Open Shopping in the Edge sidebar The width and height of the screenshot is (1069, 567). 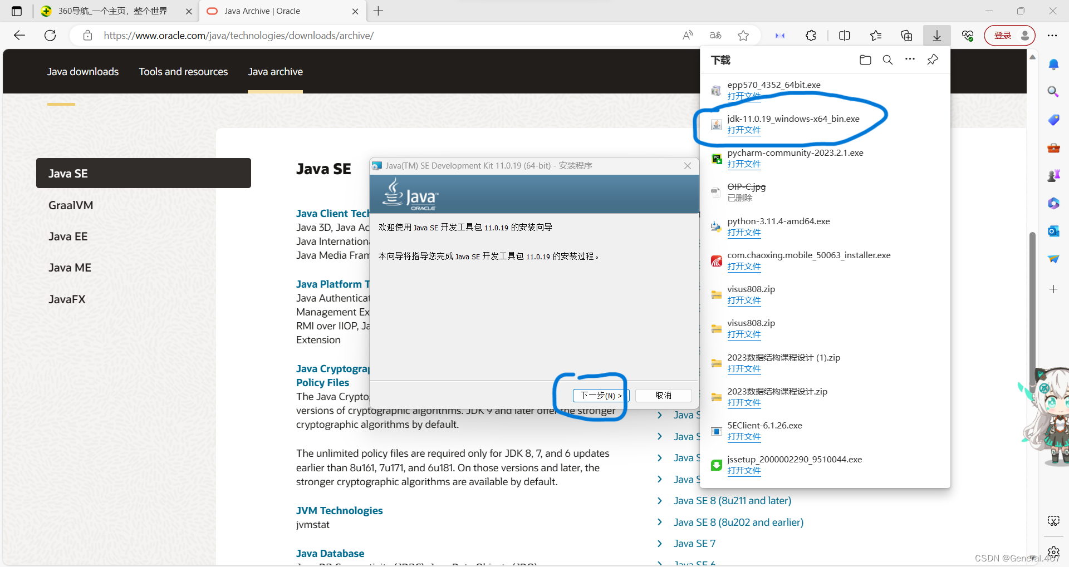[1053, 120]
